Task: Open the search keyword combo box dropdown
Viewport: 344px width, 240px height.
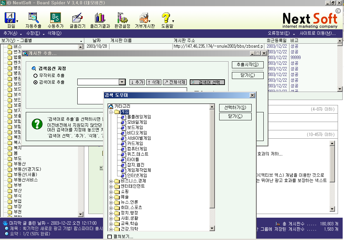Action: [x=122, y=82]
